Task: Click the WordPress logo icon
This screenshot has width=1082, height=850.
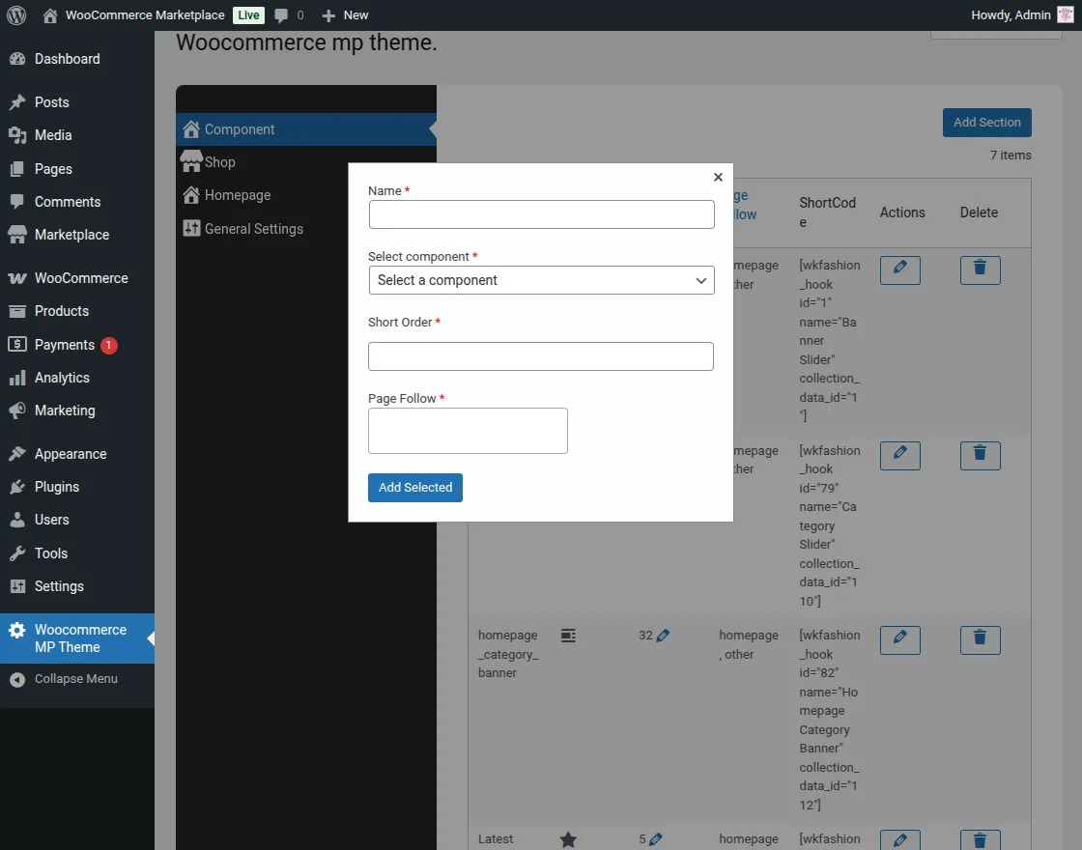Action: (16, 15)
